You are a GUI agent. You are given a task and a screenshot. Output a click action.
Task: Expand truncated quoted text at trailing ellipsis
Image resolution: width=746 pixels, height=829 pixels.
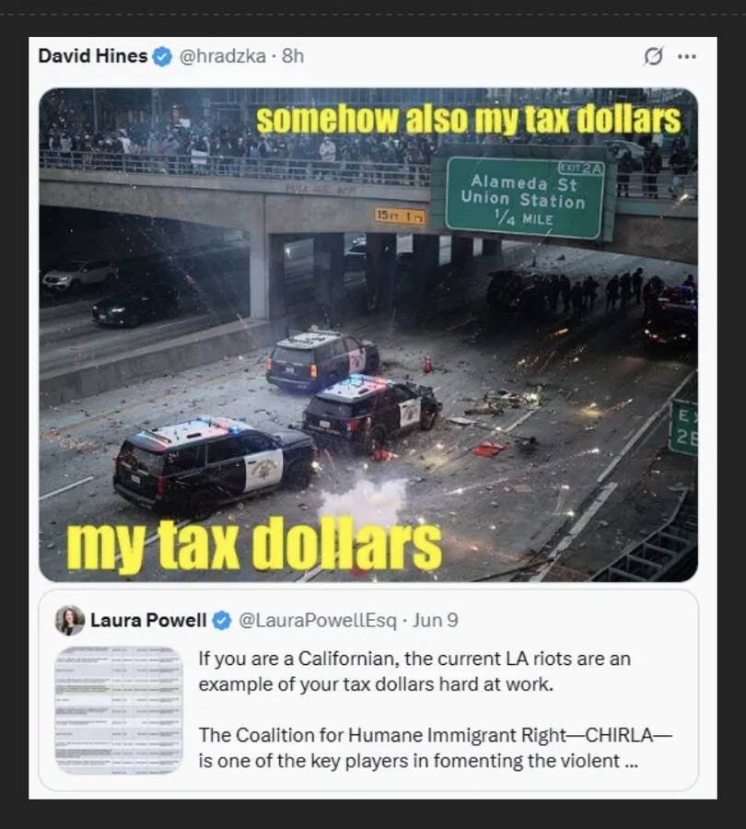pos(631,762)
